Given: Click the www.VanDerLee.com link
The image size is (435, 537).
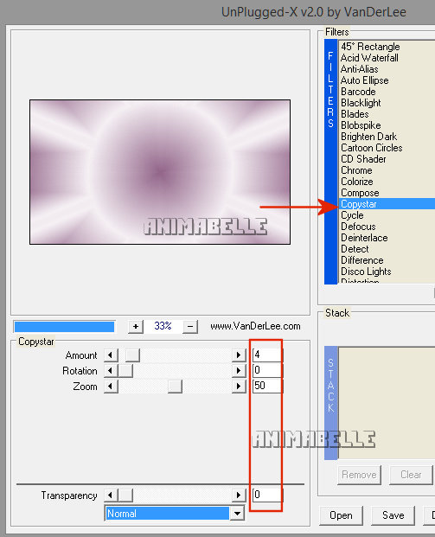Looking at the screenshot, I should click(255, 326).
